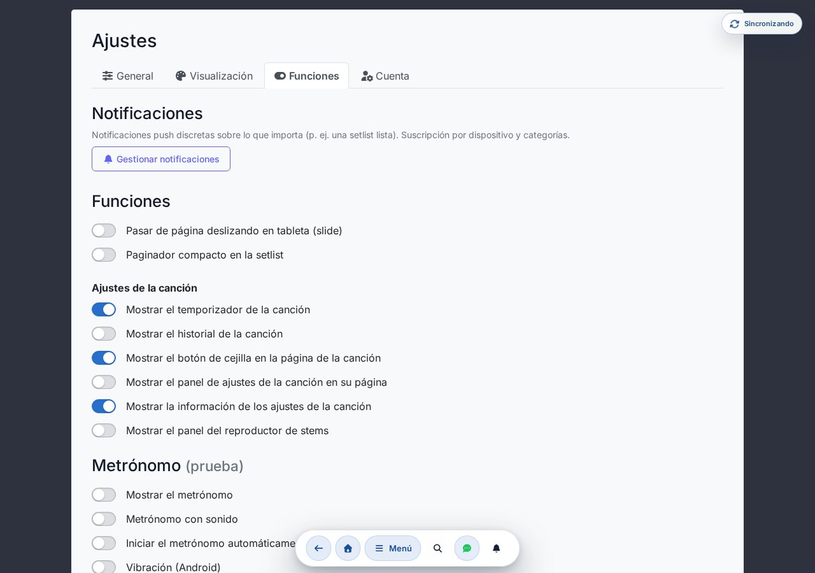Switch to the Visualización tab
The height and width of the screenshot is (573, 815).
pos(214,76)
